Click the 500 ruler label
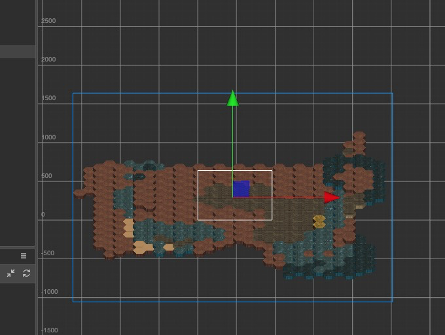The image size is (445, 335). [46, 175]
